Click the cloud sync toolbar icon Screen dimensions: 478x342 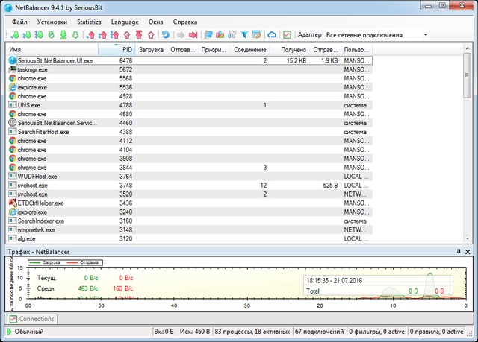click(272, 35)
